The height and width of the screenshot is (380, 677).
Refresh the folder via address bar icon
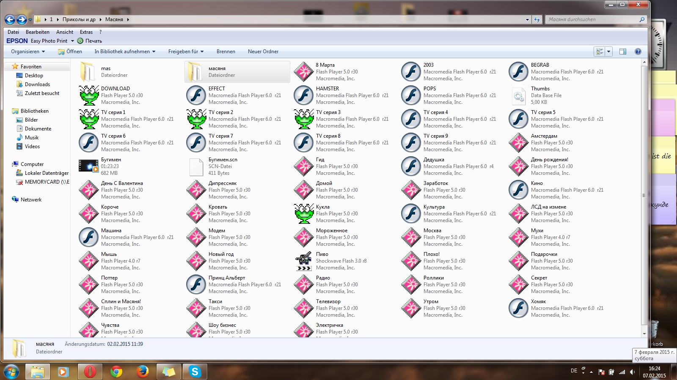pos(537,19)
